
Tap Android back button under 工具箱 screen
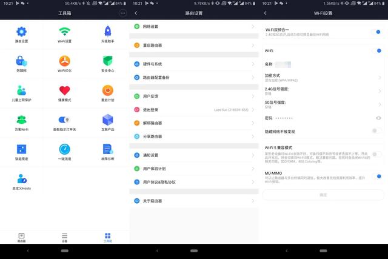coord(28,251)
